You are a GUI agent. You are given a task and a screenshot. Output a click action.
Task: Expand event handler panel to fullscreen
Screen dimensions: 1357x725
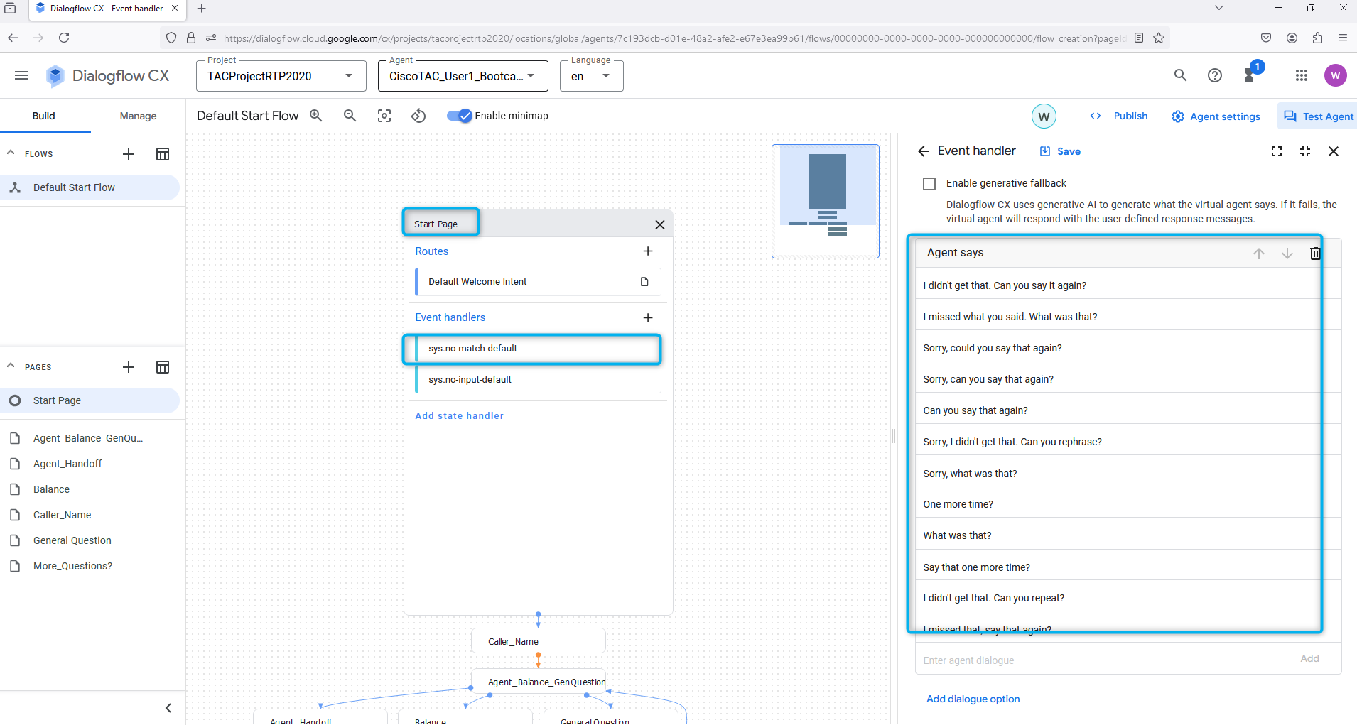(1277, 151)
